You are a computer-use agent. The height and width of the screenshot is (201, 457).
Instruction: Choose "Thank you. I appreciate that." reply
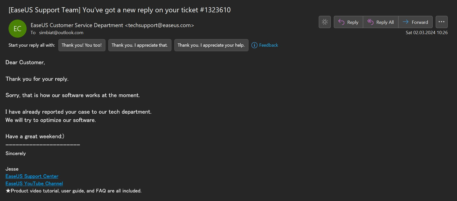[140, 45]
